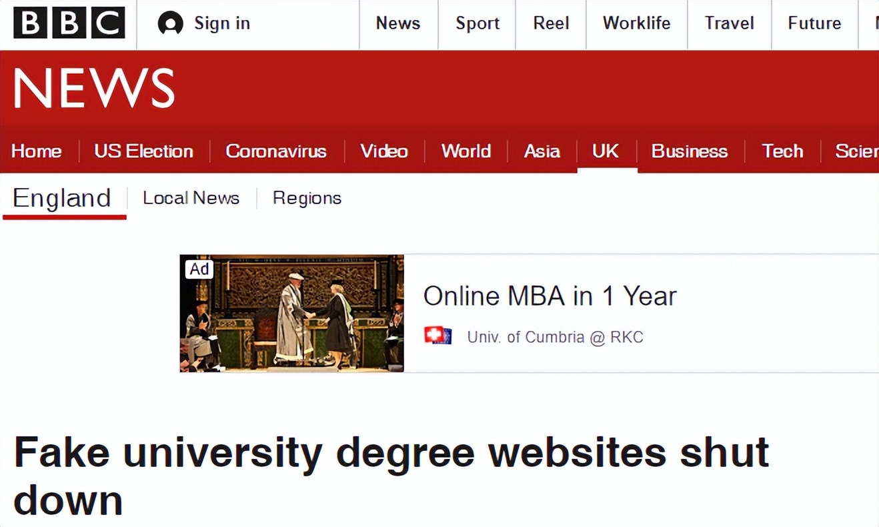
Task: Select the Local News sub-section
Action: [x=191, y=198]
